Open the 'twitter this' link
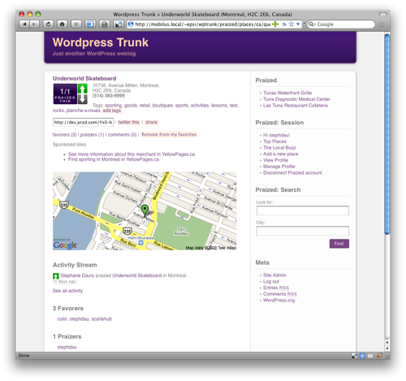The image size is (406, 381). pyautogui.click(x=128, y=123)
